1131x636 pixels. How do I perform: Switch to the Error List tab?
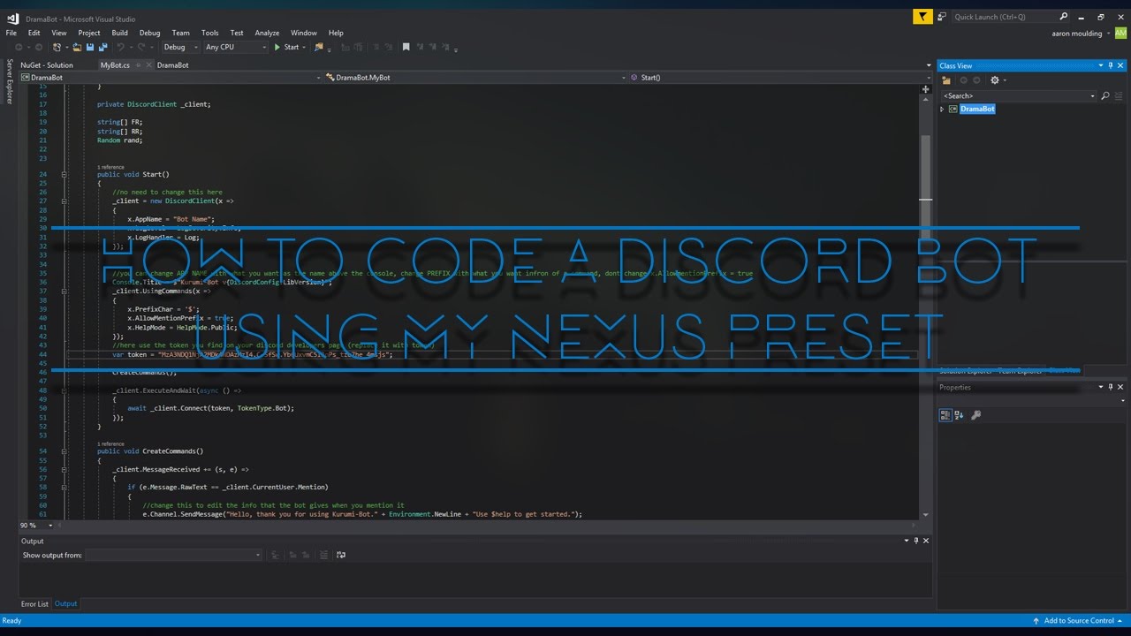(x=34, y=604)
